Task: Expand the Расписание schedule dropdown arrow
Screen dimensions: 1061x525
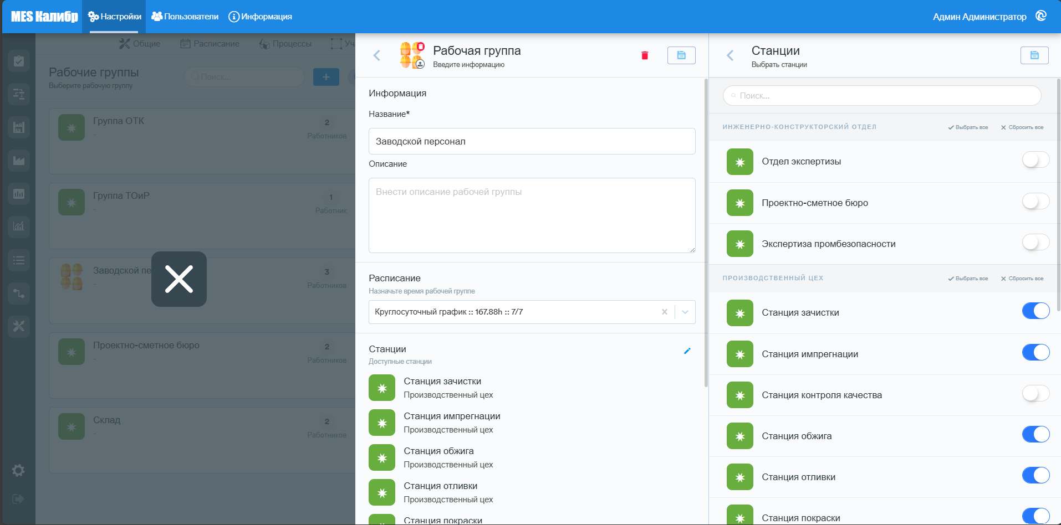Action: pos(685,312)
